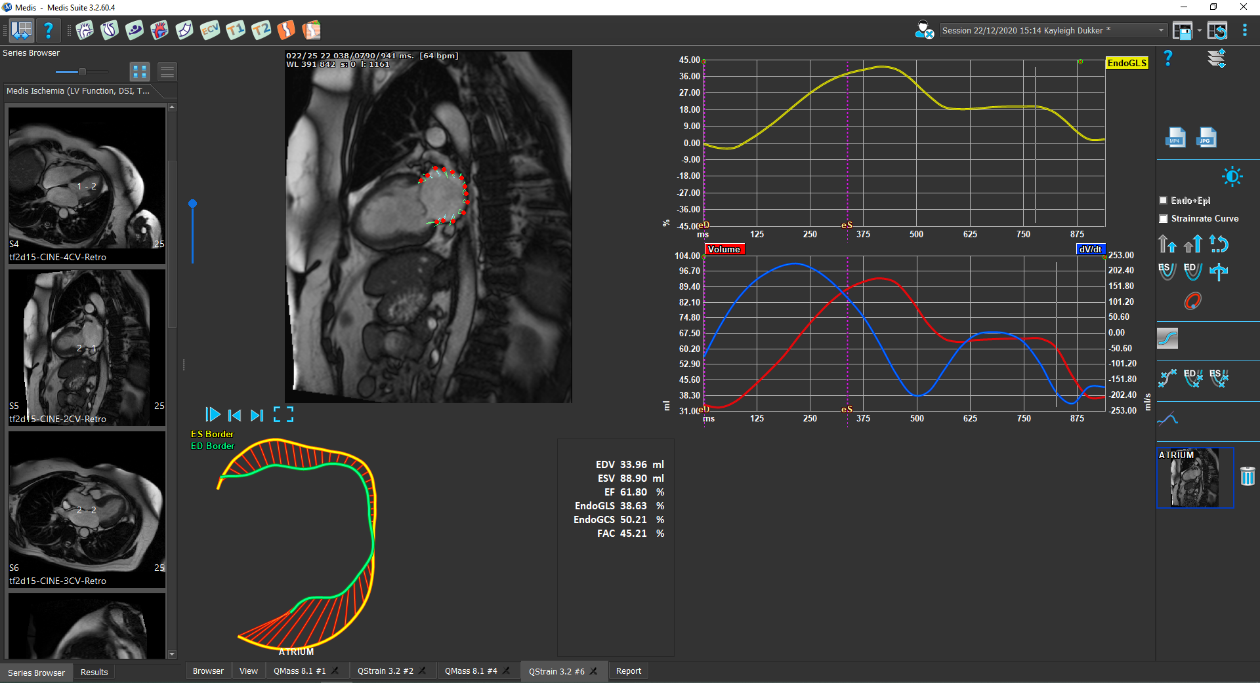Open the T1 mapping application
The image size is (1260, 683).
pyautogui.click(x=236, y=30)
